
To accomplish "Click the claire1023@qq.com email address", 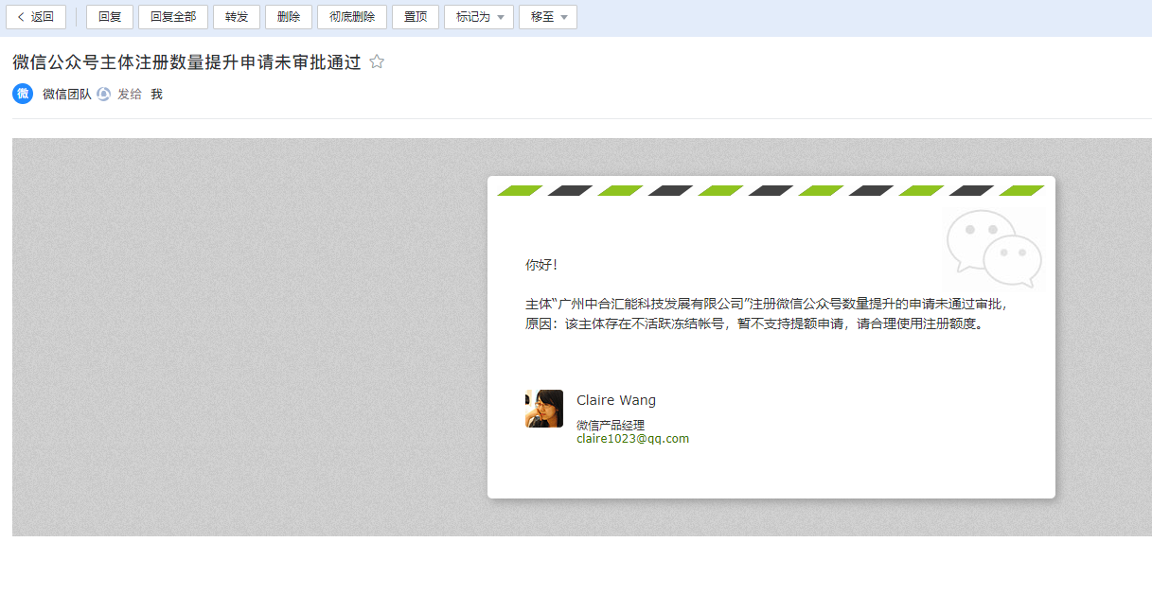I will click(632, 439).
